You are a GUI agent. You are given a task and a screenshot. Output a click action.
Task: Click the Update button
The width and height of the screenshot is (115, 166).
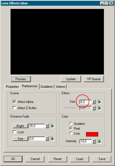pyautogui.click(x=71, y=79)
